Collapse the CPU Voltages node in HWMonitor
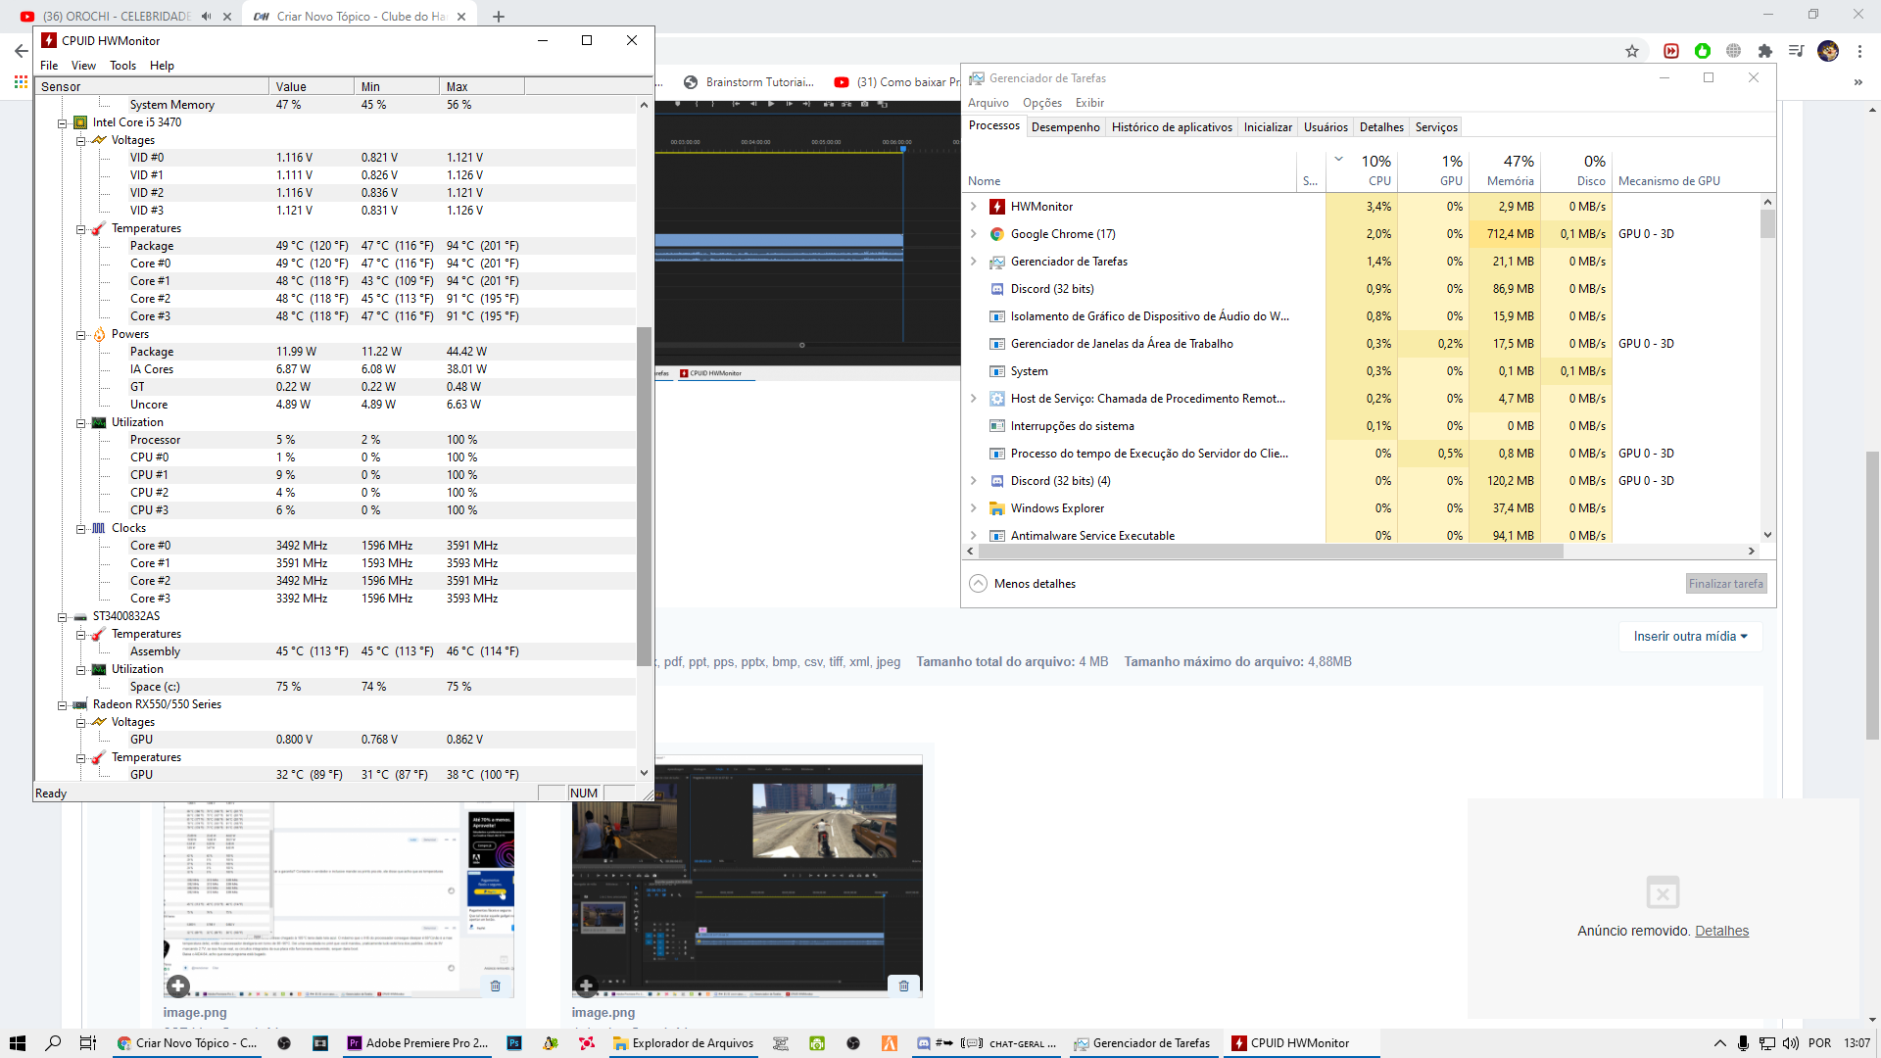The width and height of the screenshot is (1881, 1058). (81, 141)
